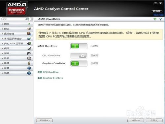Click the 应用(A) apply button

point(154,120)
